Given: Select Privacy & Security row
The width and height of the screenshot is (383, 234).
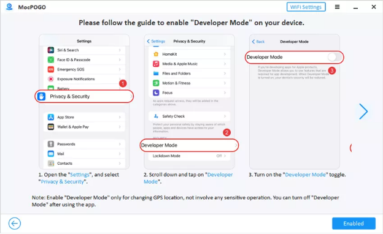Looking at the screenshot, I should point(84,96).
